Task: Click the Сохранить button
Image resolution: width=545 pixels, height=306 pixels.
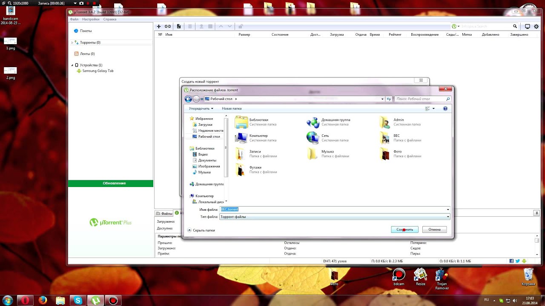Action: pos(404,229)
